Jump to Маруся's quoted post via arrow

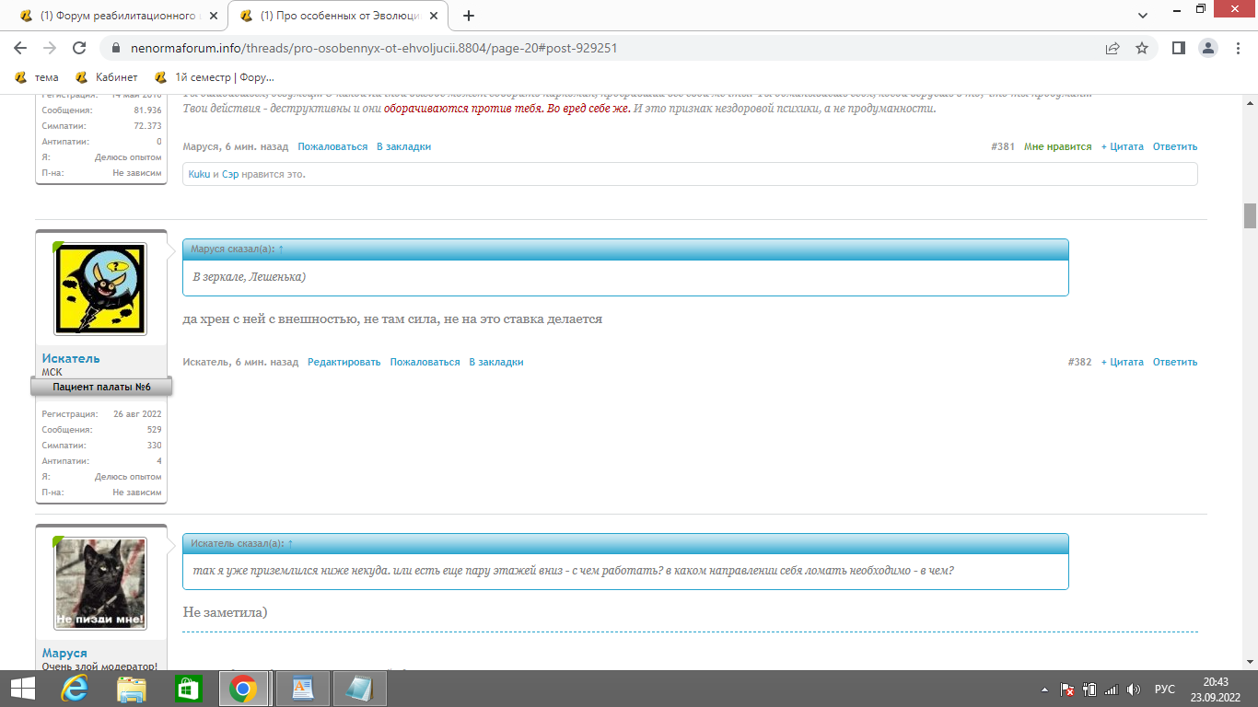(x=281, y=249)
